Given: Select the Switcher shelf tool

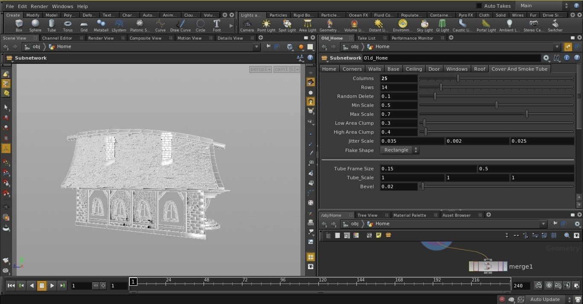Looking at the screenshot, I should (x=555, y=26).
